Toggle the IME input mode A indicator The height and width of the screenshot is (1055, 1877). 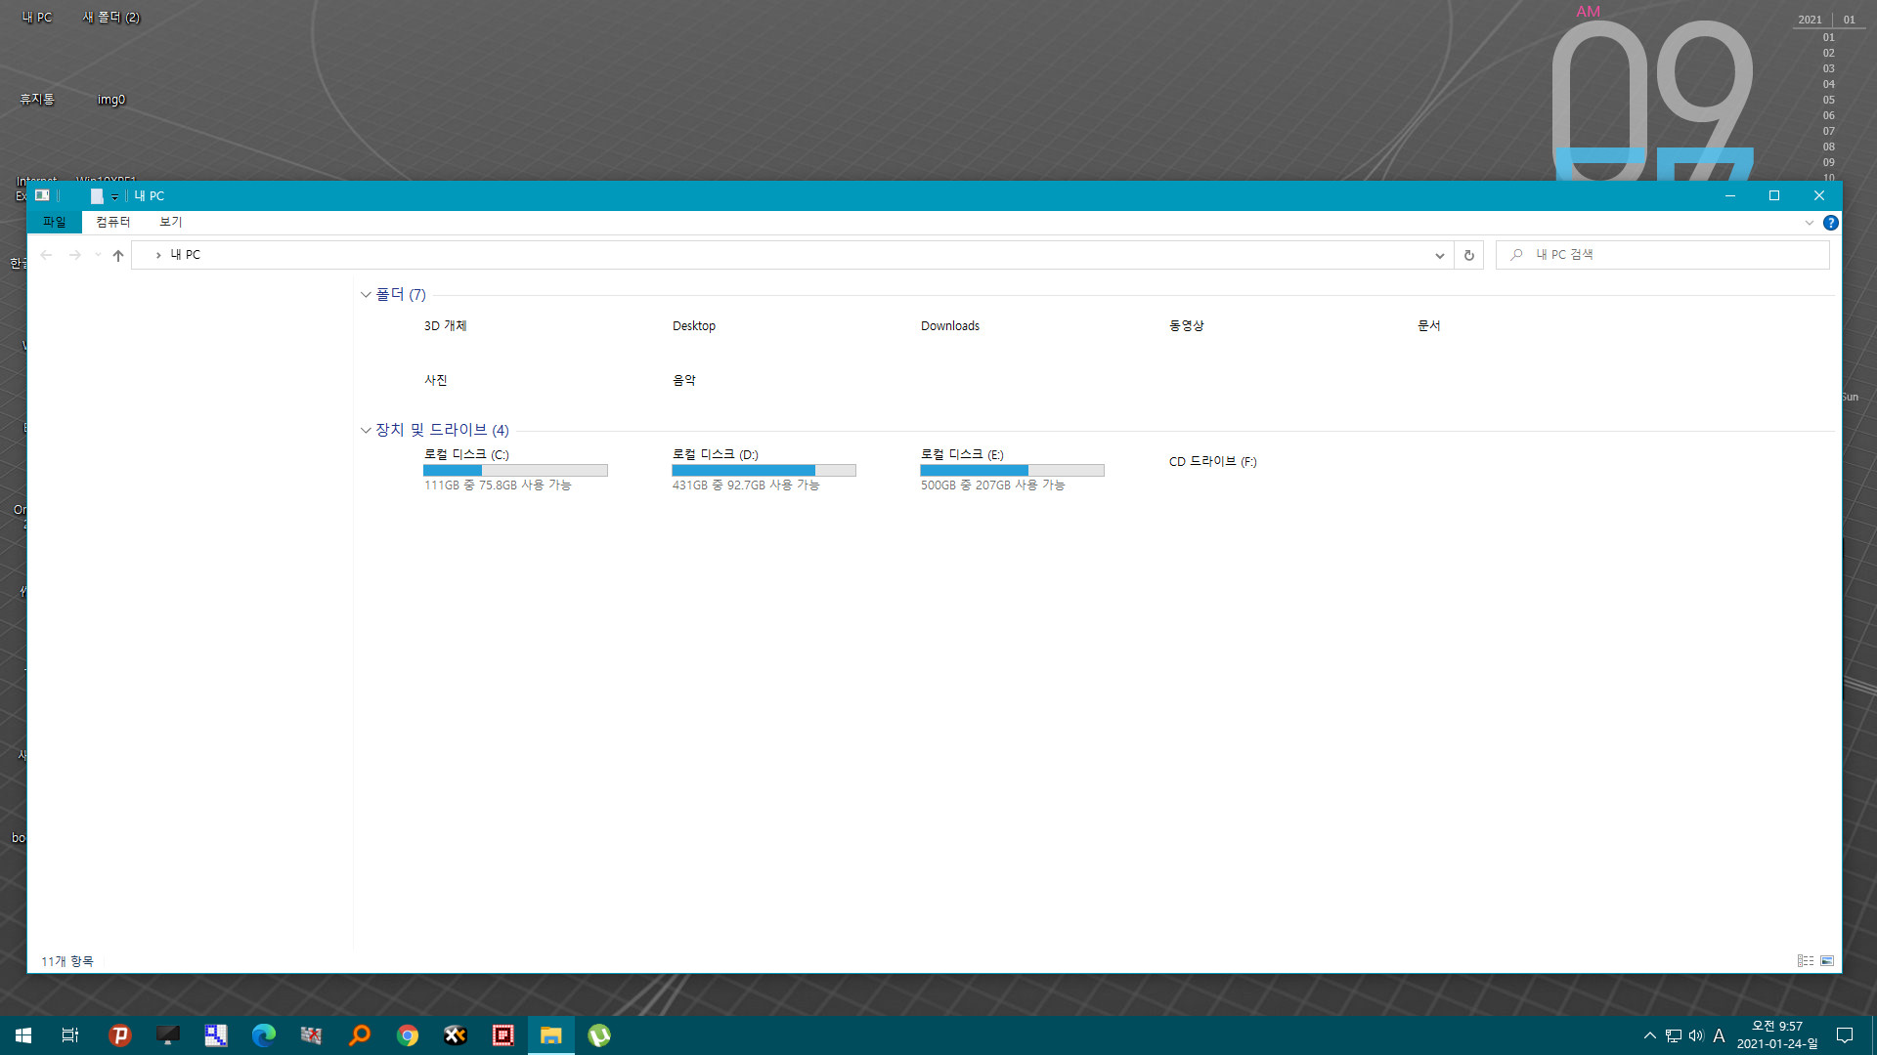(x=1719, y=1035)
